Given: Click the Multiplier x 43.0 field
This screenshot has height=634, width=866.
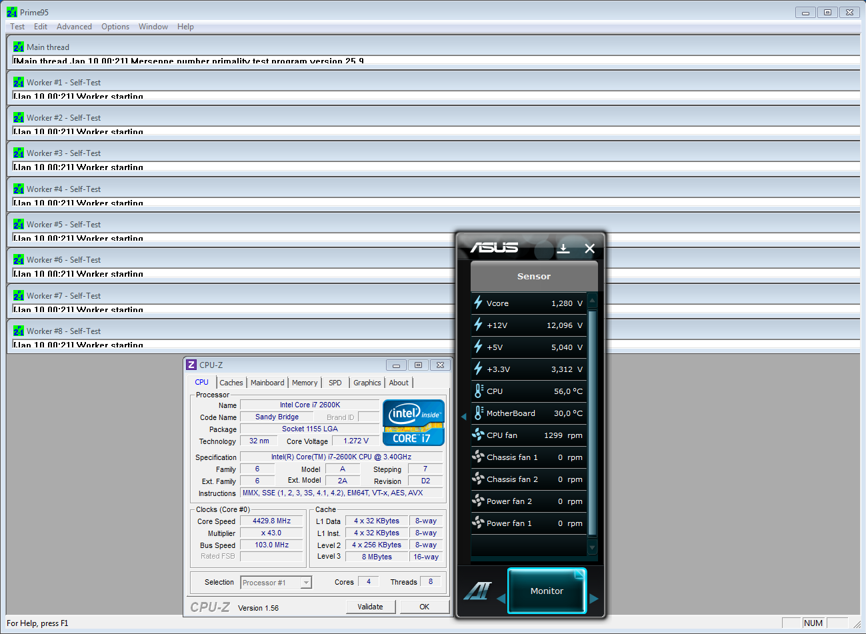Looking at the screenshot, I should 272,533.
